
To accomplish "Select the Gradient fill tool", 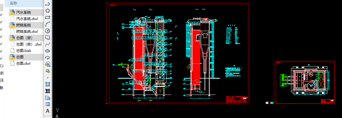I will pyautogui.click(x=47, y=91).
